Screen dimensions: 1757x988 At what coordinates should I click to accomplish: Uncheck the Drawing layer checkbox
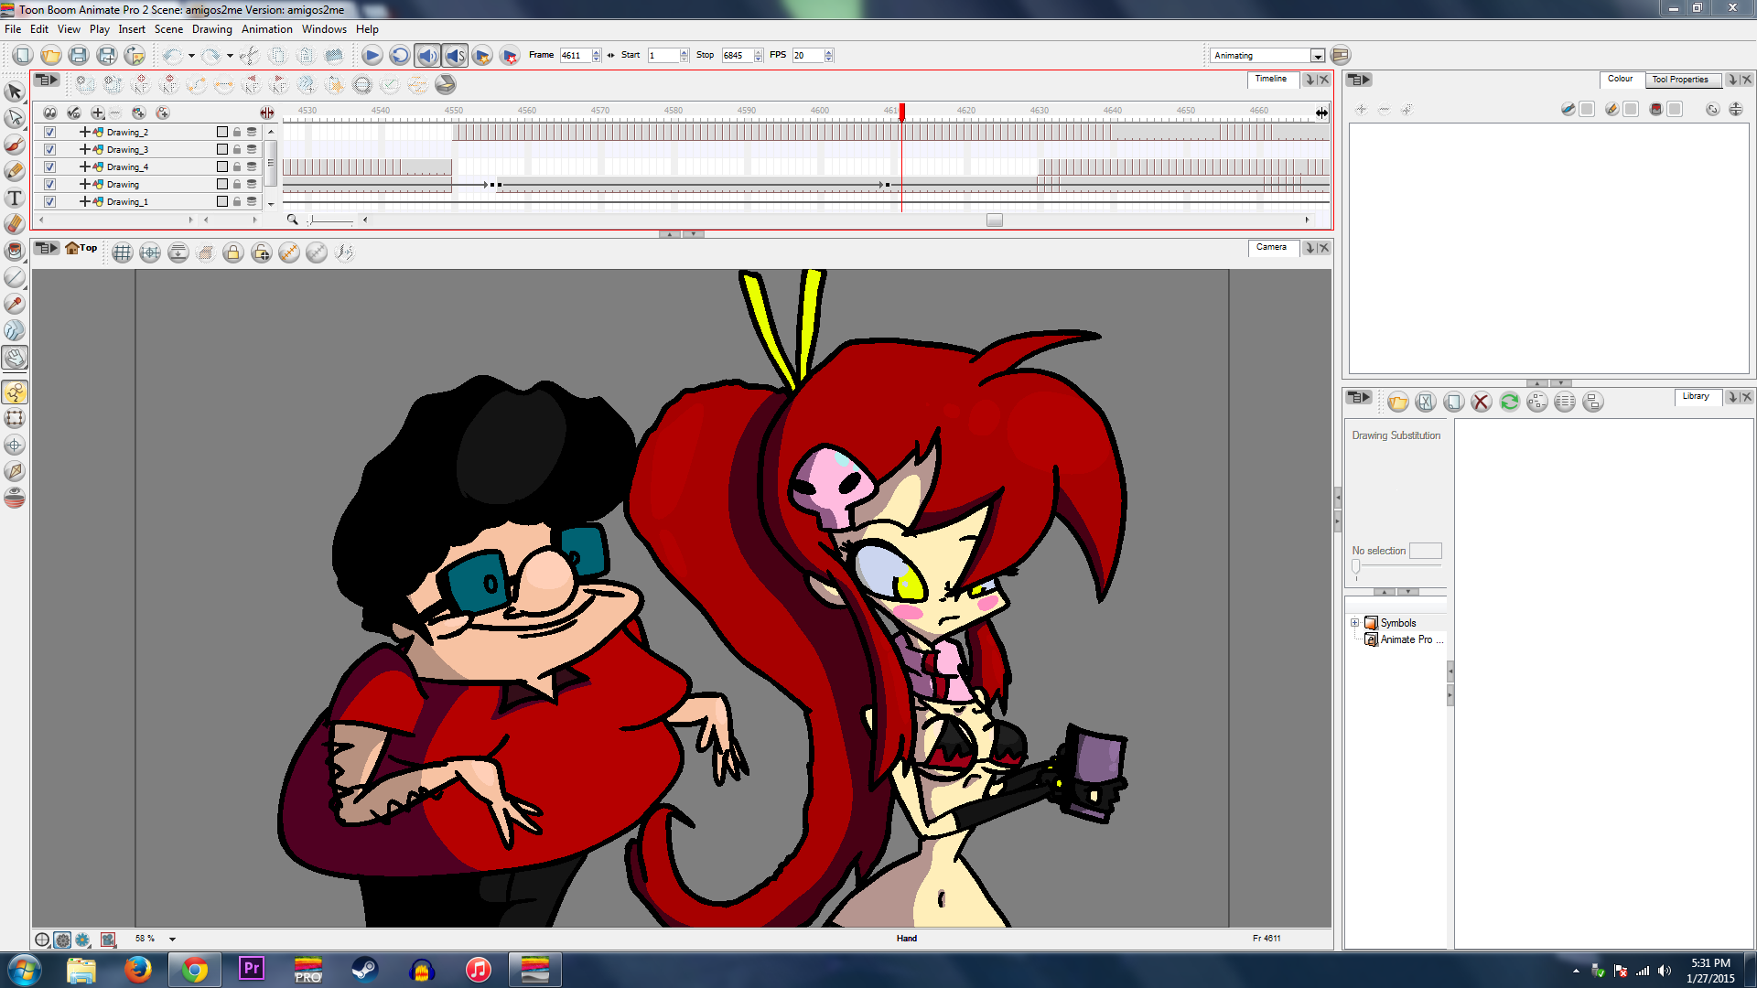click(x=50, y=184)
